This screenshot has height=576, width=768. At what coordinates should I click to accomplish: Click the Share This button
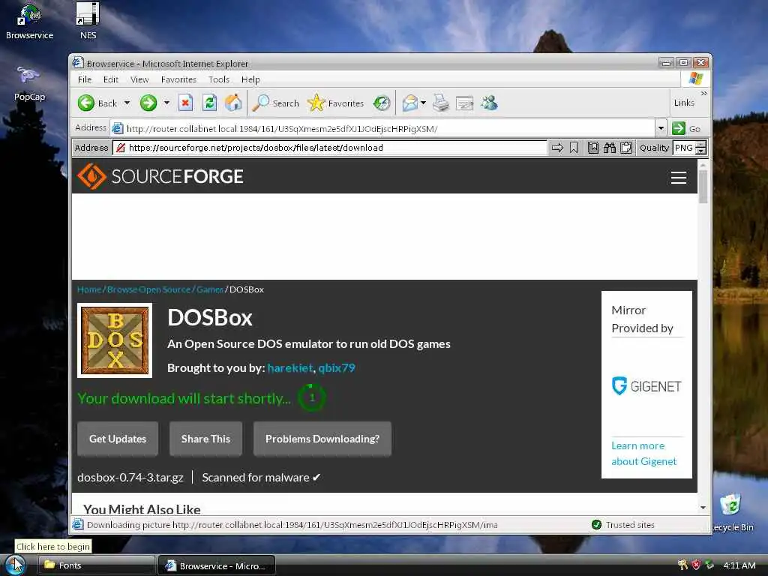tap(205, 439)
